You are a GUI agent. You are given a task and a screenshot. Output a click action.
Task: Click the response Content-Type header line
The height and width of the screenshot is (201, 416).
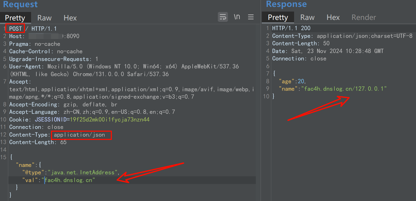tap(342, 36)
